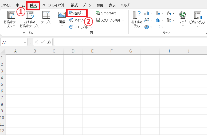Click the マップ chart icon

tap(183, 15)
